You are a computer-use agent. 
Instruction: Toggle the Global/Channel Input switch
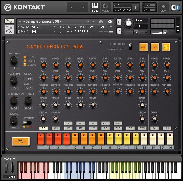(x=130, y=47)
